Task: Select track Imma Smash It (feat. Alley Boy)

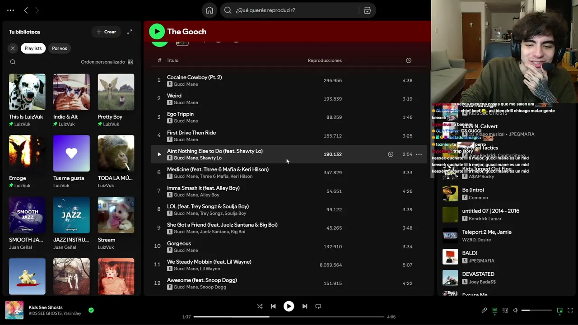Action: 289,191
